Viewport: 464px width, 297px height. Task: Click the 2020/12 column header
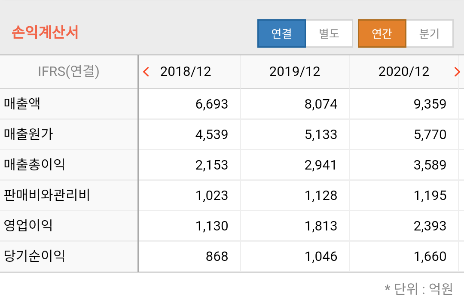coord(403,72)
